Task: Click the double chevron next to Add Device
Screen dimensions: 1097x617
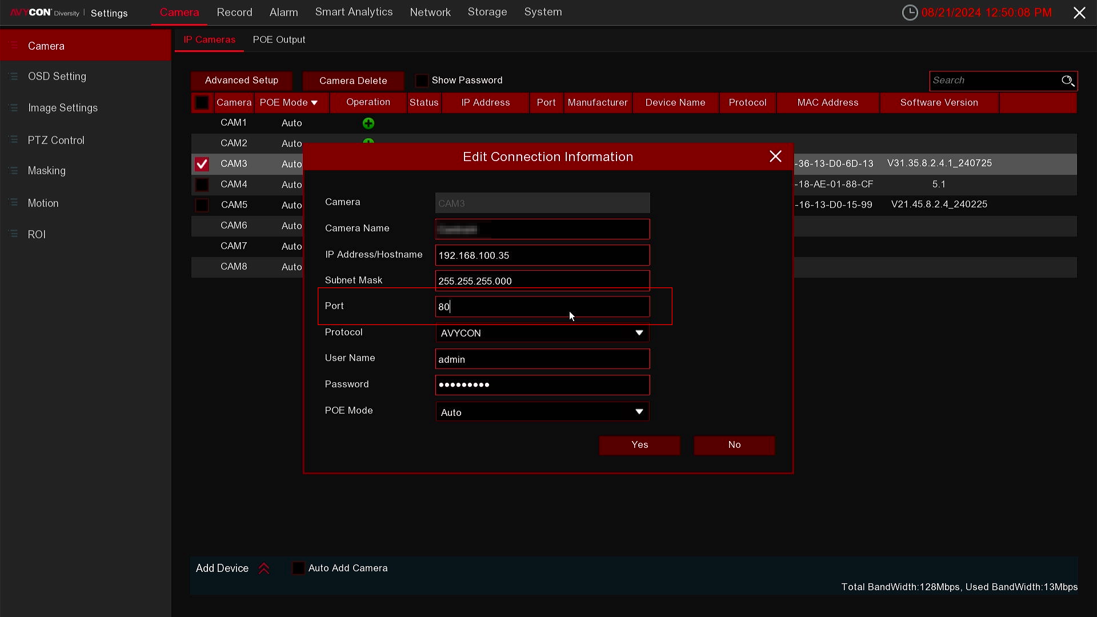Action: pos(264,568)
